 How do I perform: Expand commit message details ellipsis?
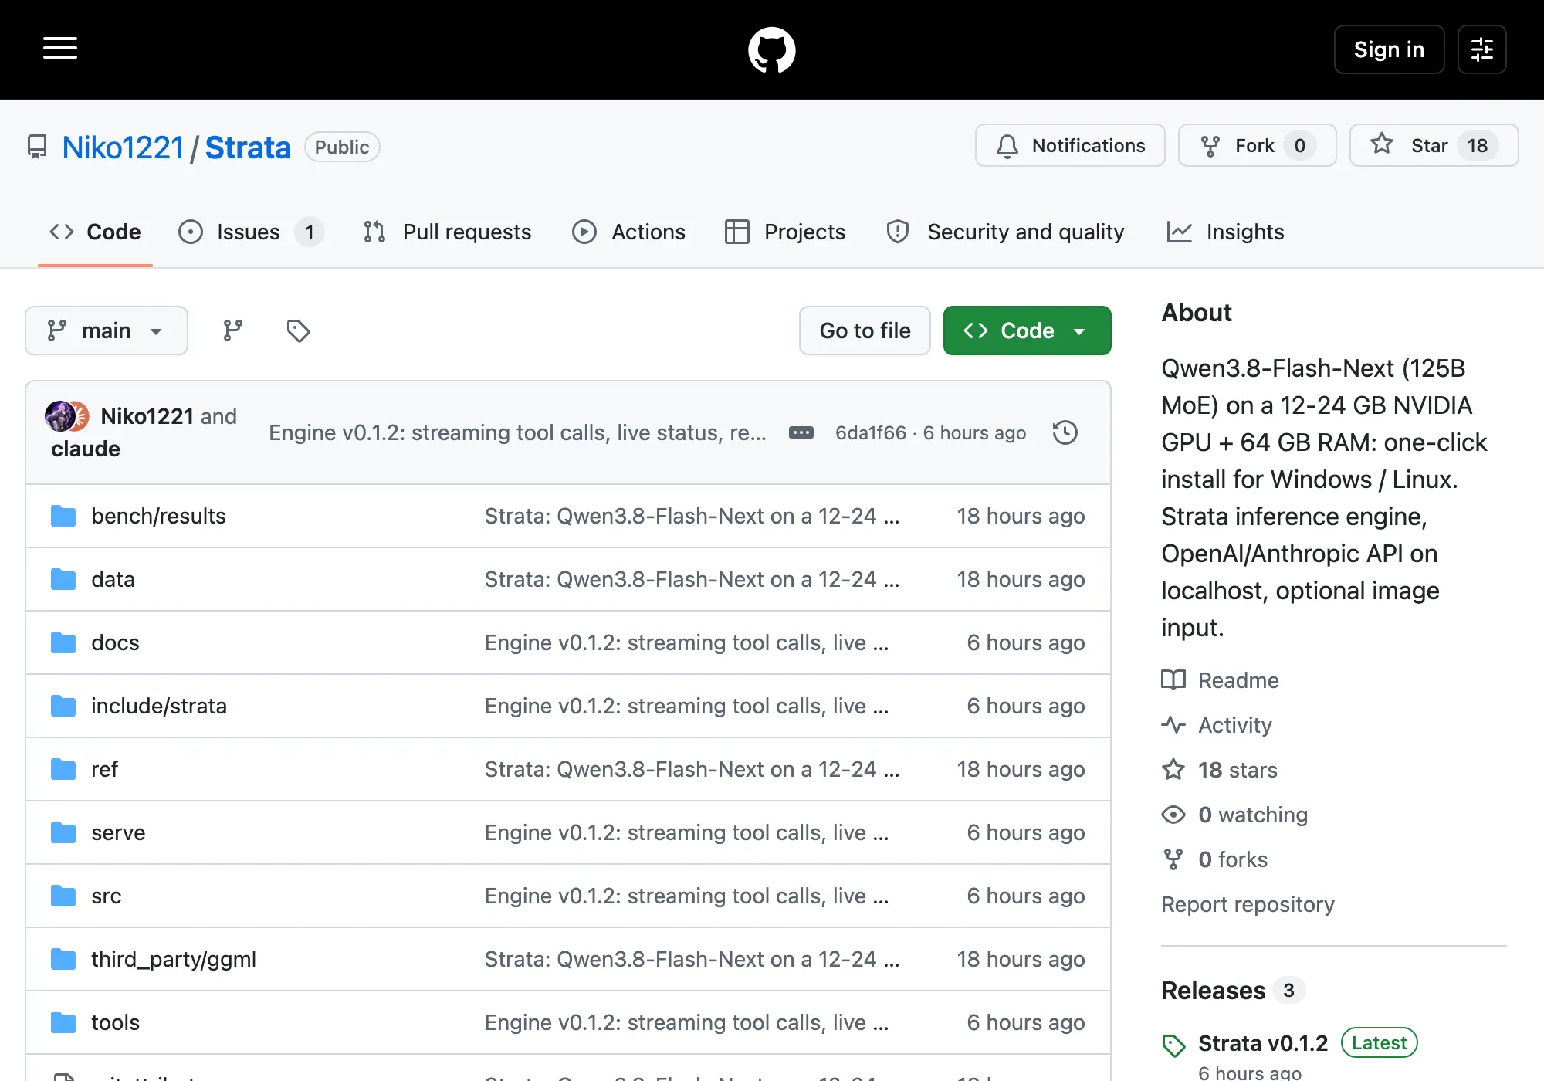click(801, 432)
